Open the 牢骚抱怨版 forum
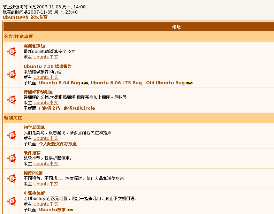274x214 pixels. click(34, 193)
